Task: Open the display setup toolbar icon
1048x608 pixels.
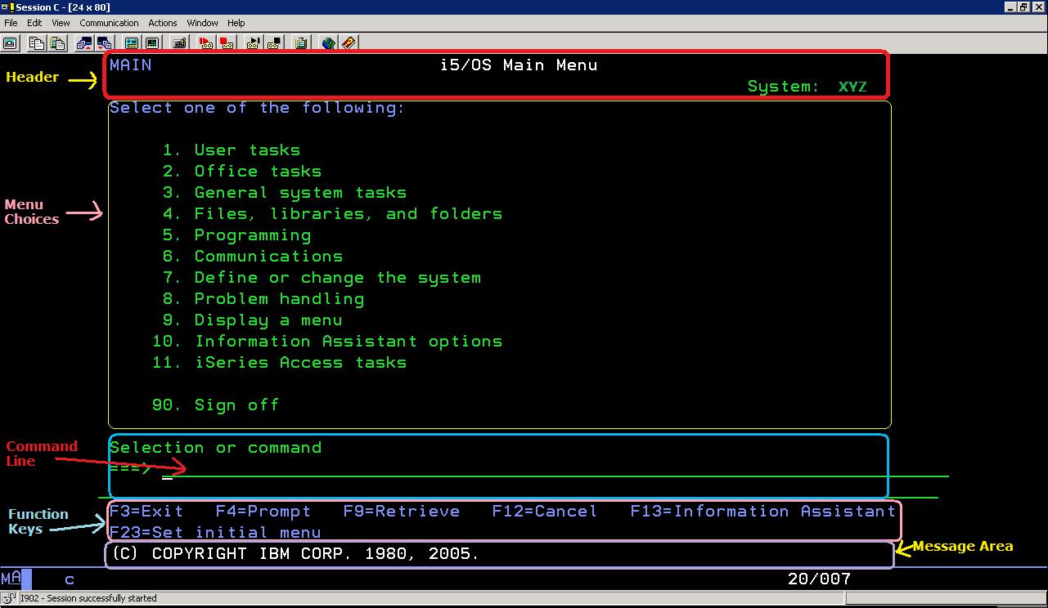Action: coord(131,43)
